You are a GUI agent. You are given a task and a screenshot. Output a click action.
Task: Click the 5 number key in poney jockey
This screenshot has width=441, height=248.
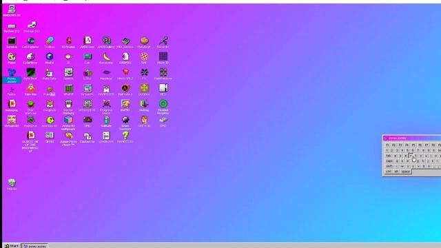[x=407, y=150]
